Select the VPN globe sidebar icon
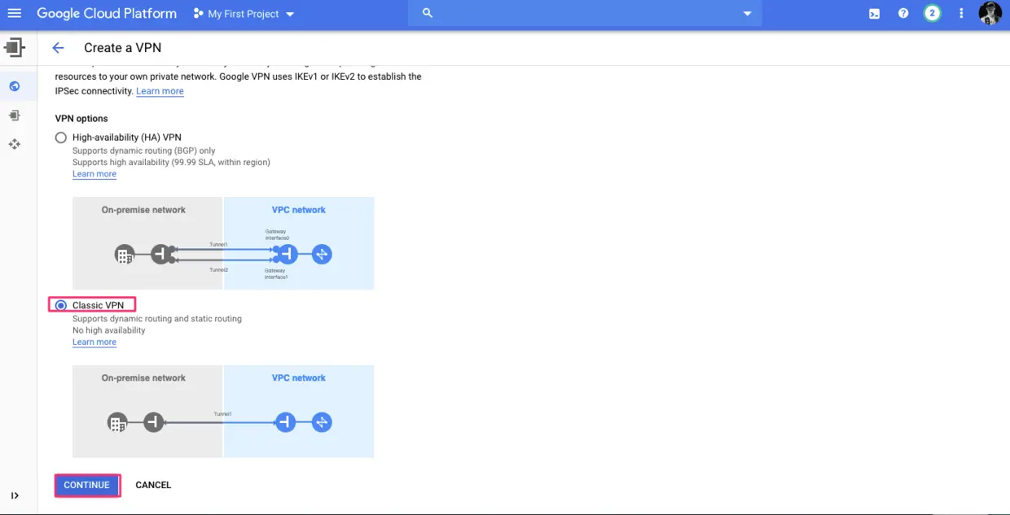This screenshot has height=515, width=1010. [x=15, y=86]
